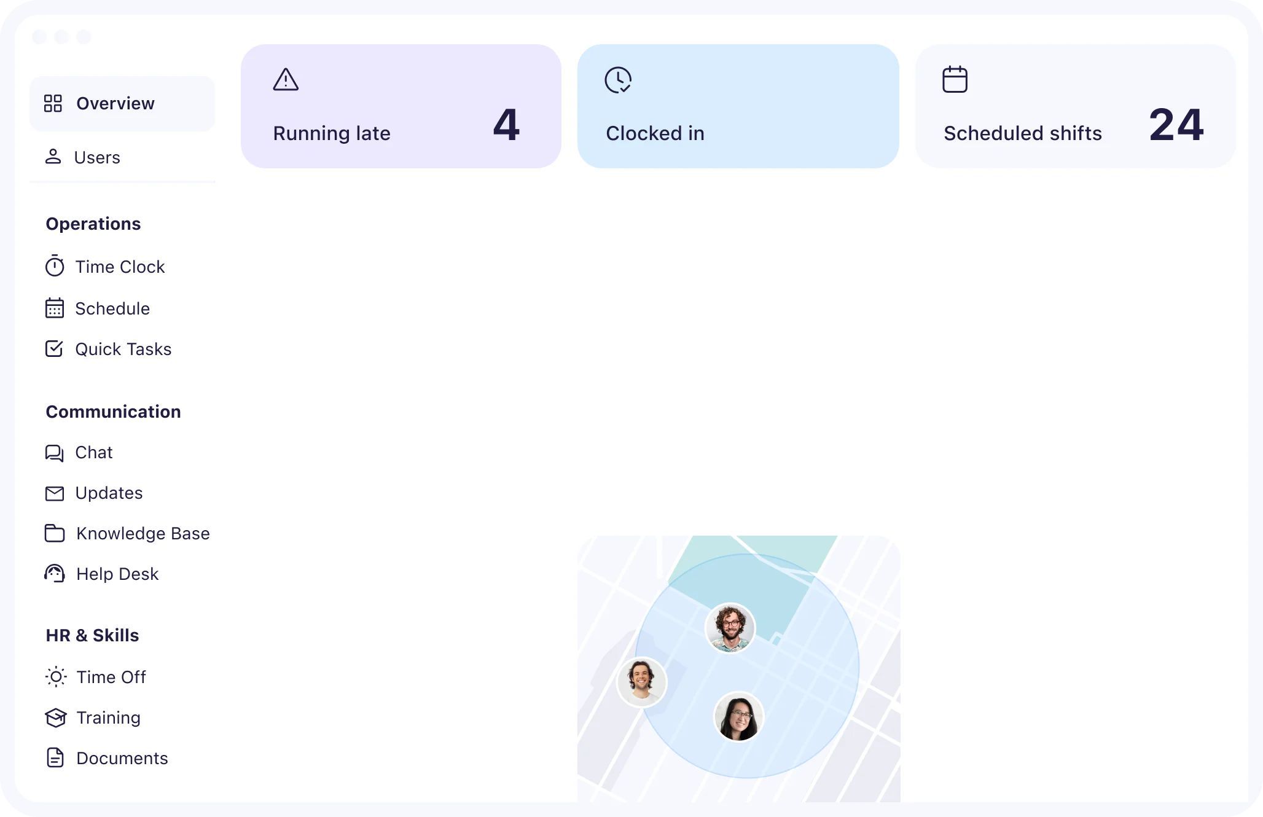Click the bearded man with glasses avatar
Image resolution: width=1263 pixels, height=817 pixels.
tap(730, 628)
